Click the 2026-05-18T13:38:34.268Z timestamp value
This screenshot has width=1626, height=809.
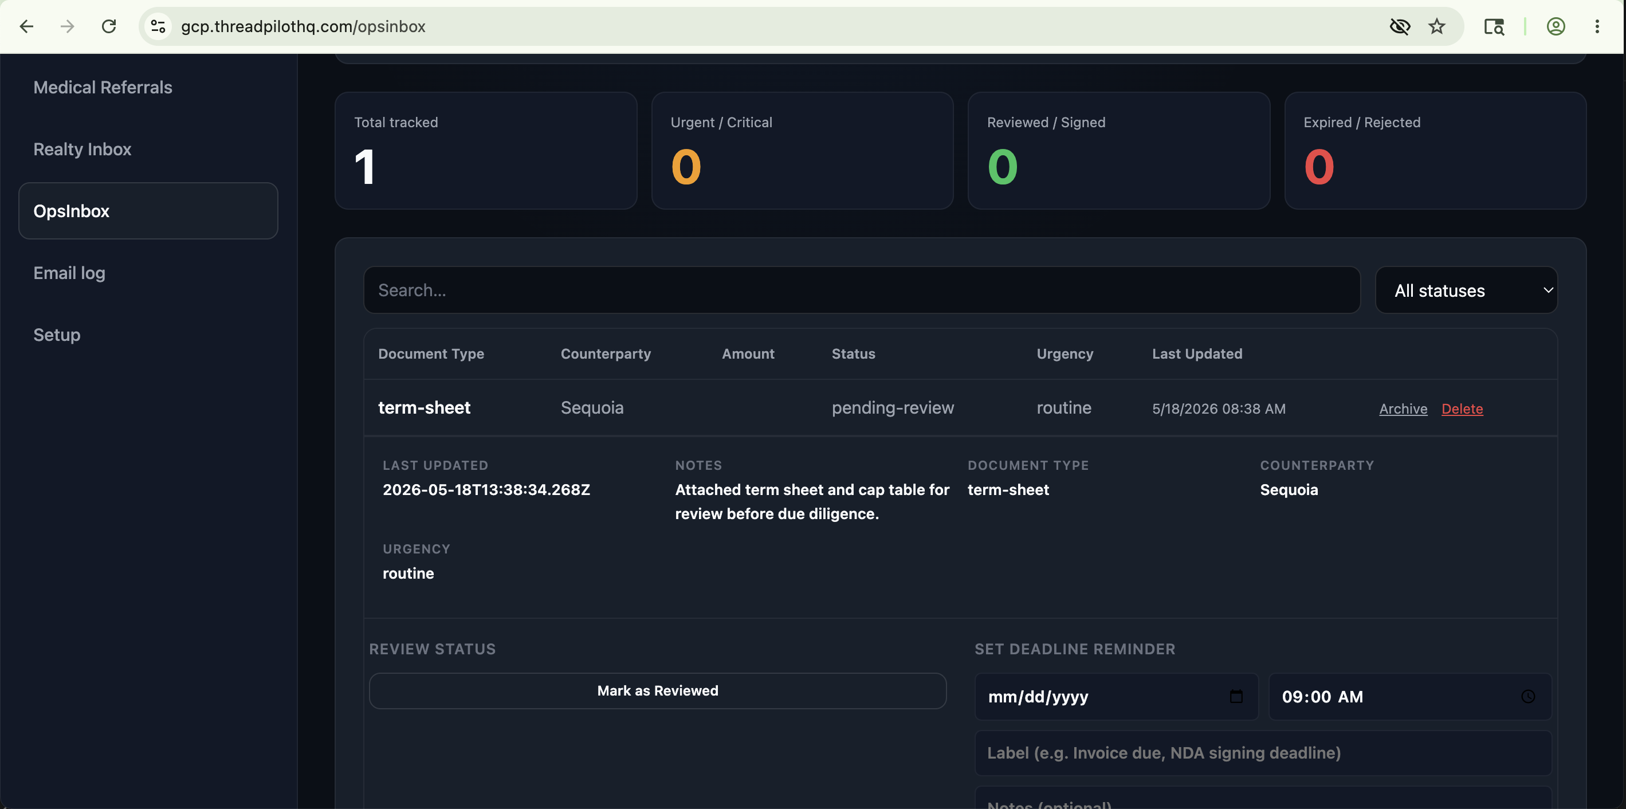coord(486,490)
